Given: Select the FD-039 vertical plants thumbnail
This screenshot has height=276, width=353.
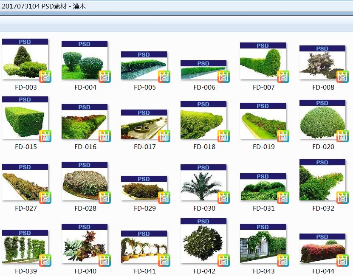Looking at the screenshot, I should pyautogui.click(x=25, y=247).
